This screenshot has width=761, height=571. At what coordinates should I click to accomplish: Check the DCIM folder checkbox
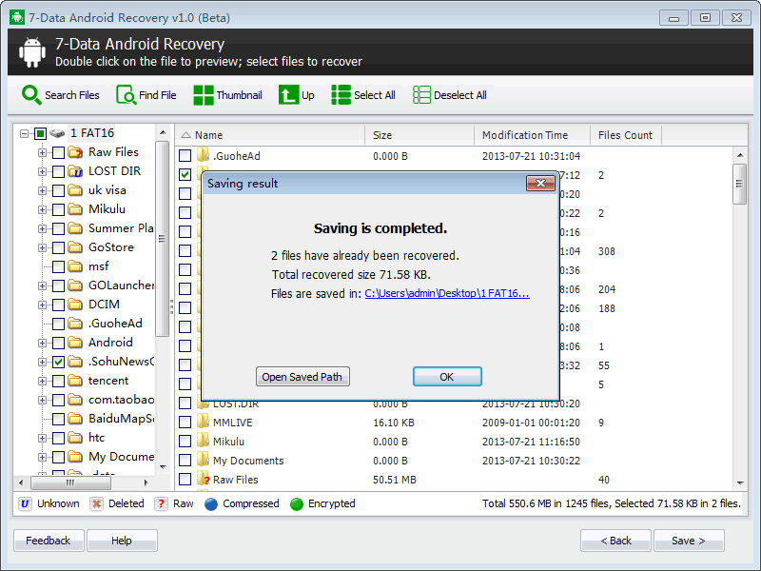pos(59,305)
